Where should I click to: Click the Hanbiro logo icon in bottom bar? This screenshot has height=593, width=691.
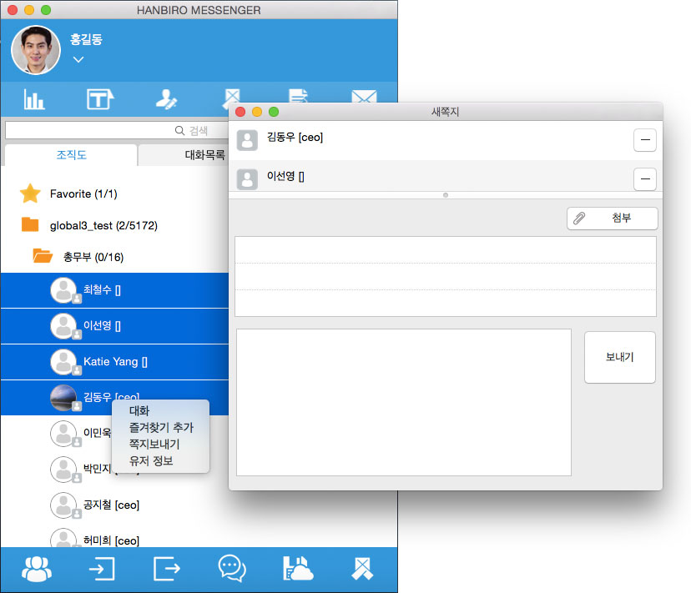362,569
